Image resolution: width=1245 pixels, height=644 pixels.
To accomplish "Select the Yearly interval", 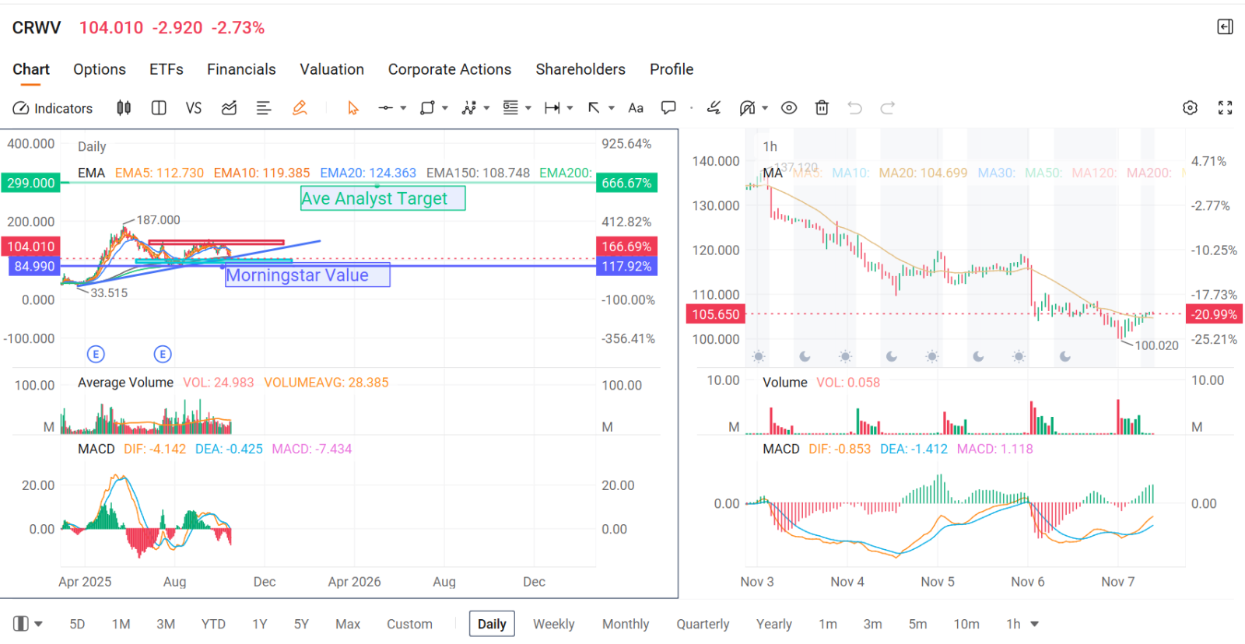I will [774, 624].
